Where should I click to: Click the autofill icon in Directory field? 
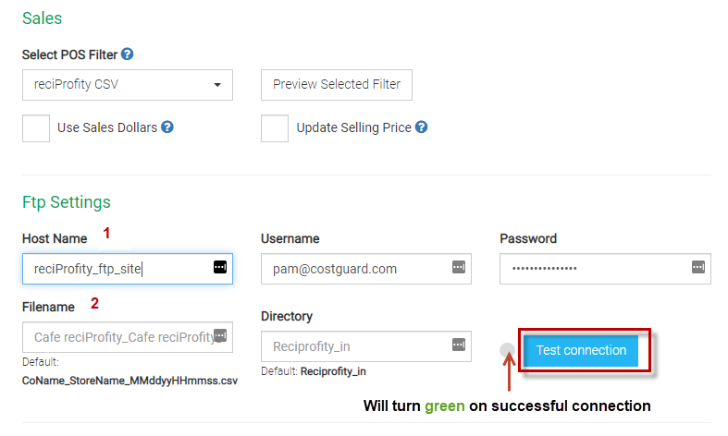459,345
